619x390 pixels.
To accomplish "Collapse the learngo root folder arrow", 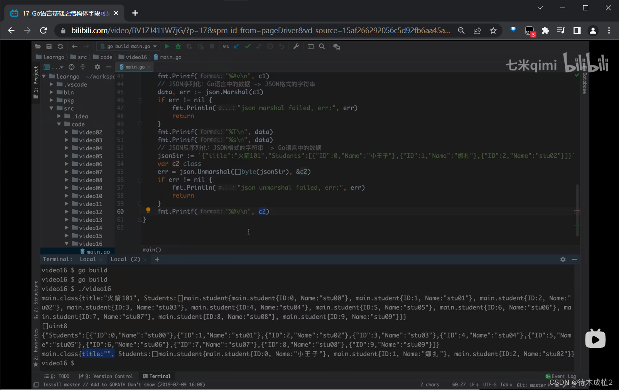I will 44,76.
